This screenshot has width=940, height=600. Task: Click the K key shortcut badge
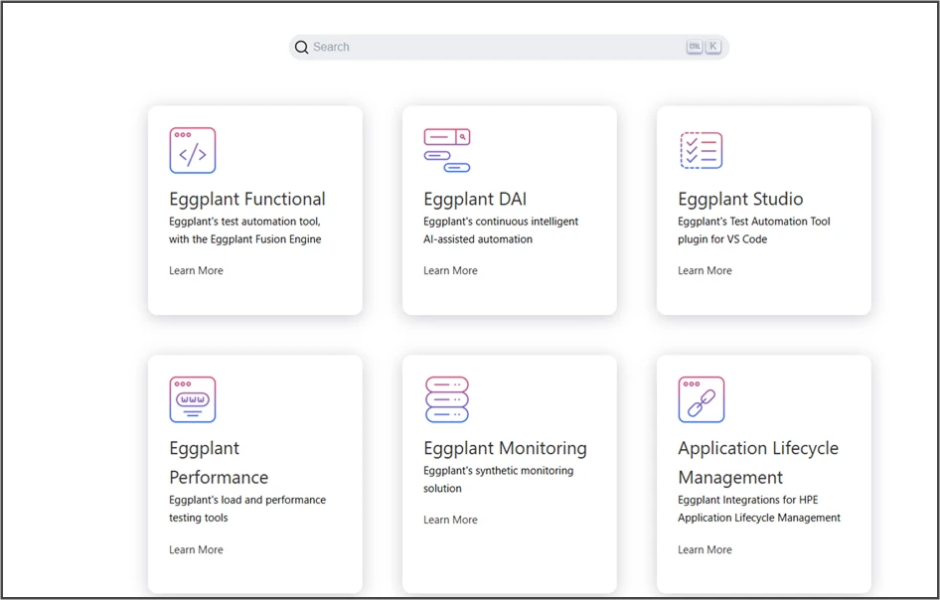[712, 47]
